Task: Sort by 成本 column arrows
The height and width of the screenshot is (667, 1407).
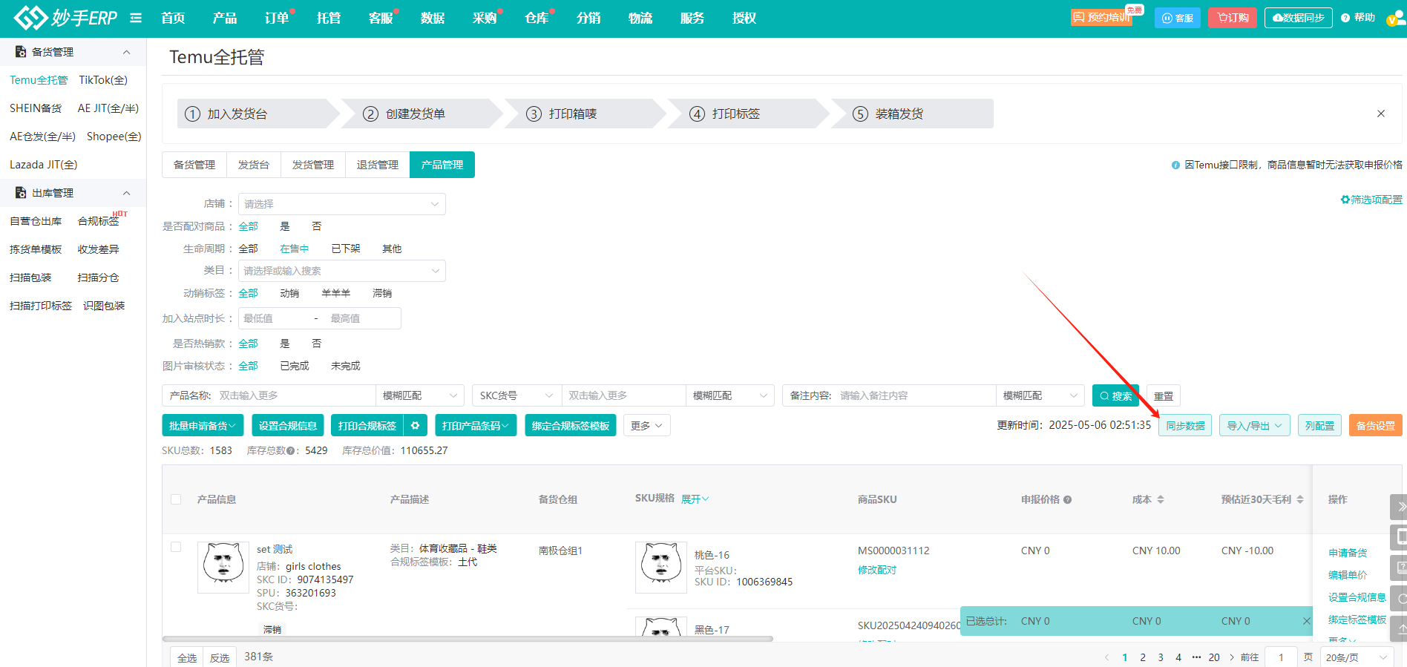Action: (x=1161, y=499)
